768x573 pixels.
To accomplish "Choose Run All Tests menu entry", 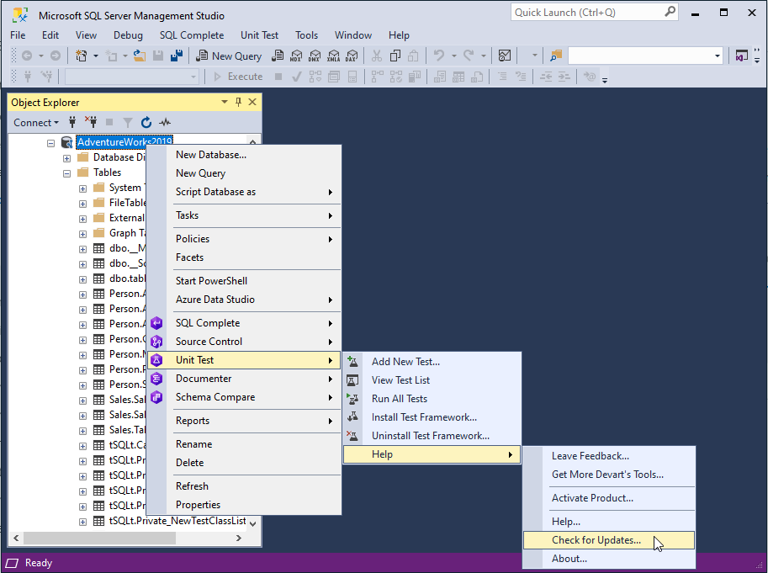I will click(432, 399).
